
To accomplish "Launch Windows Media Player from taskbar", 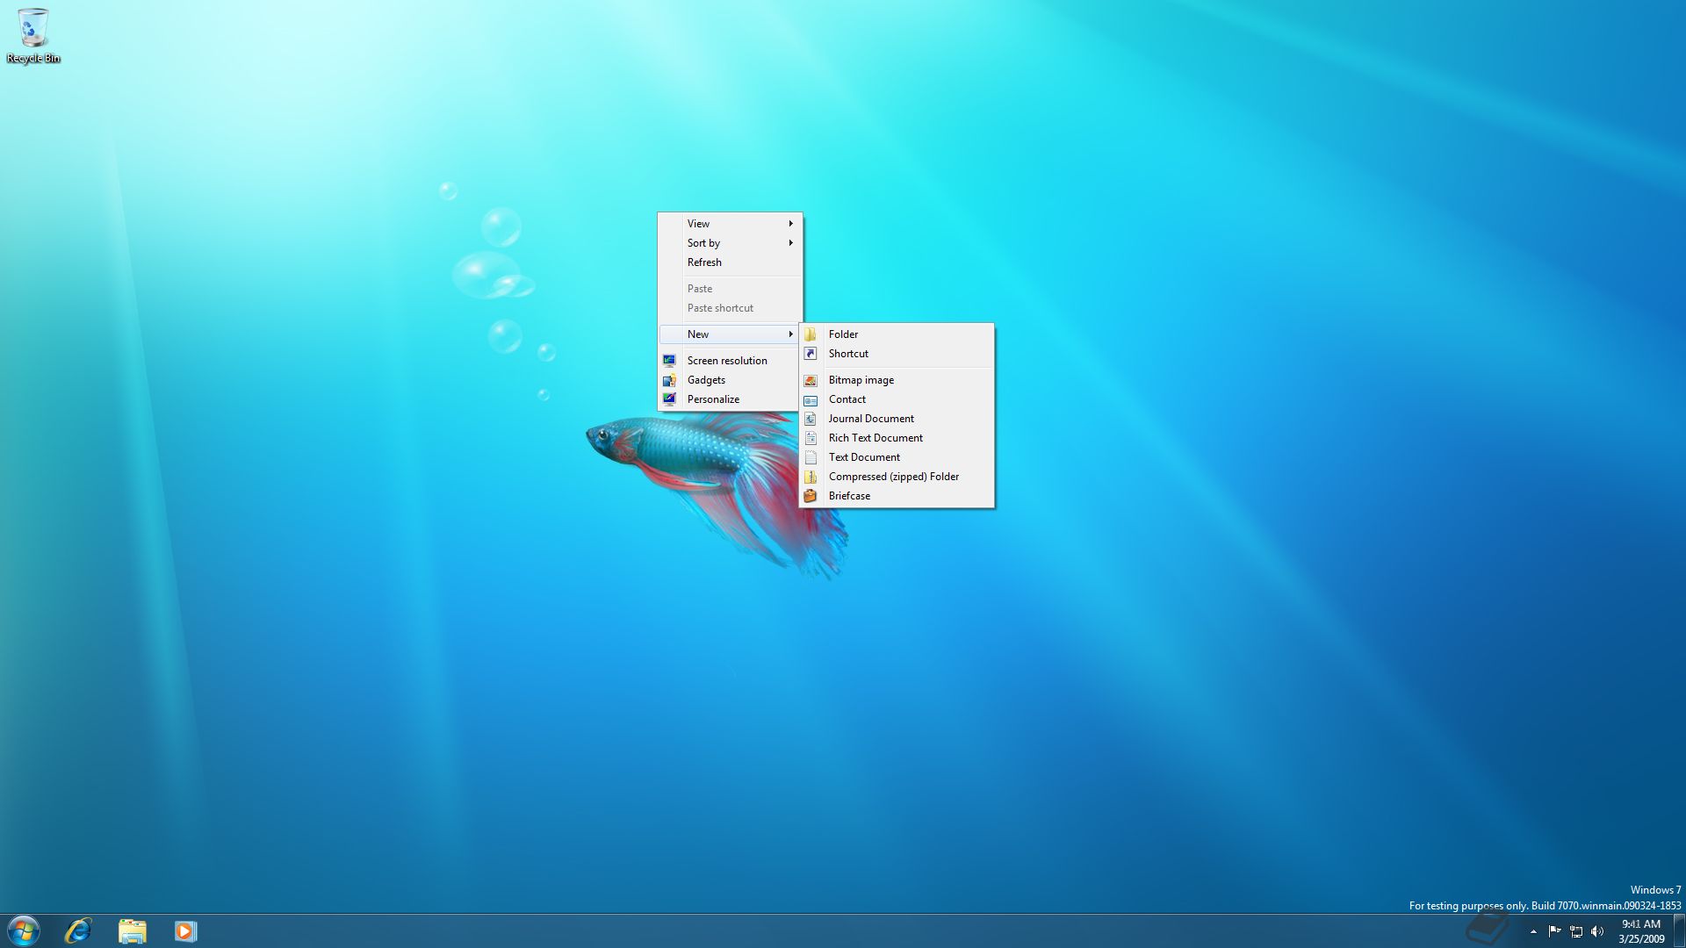I will (x=185, y=930).
